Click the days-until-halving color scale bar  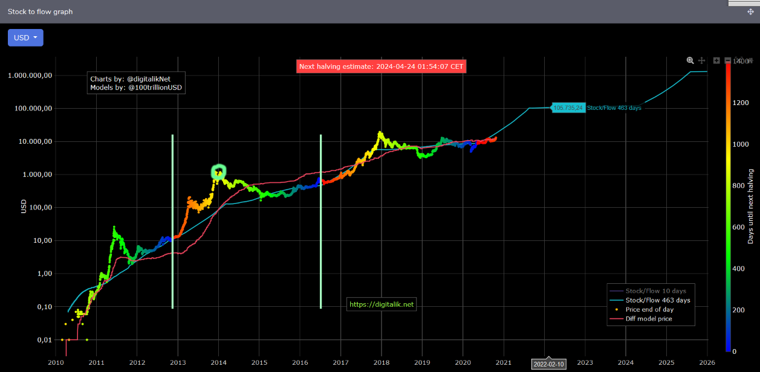pyautogui.click(x=729, y=205)
